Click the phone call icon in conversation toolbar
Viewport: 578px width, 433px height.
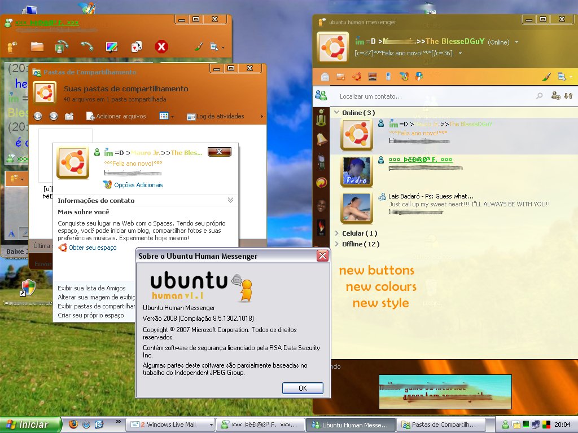(x=87, y=46)
